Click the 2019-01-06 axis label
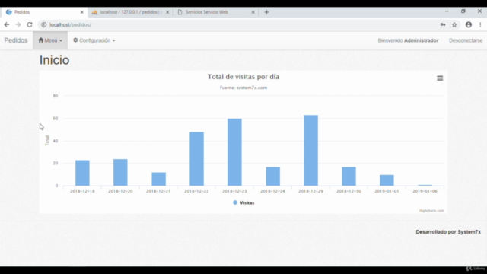487x274 pixels. coord(425,191)
